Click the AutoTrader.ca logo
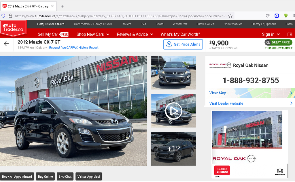 click(x=13, y=28)
